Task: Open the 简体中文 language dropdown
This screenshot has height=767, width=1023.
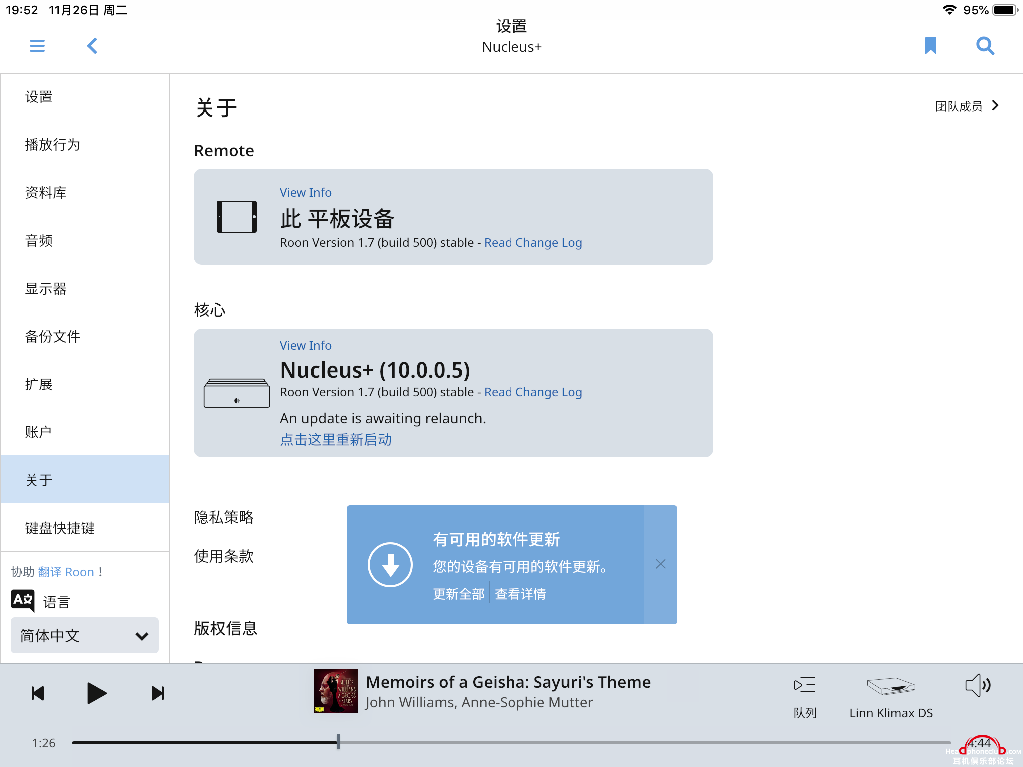Action: (x=85, y=635)
